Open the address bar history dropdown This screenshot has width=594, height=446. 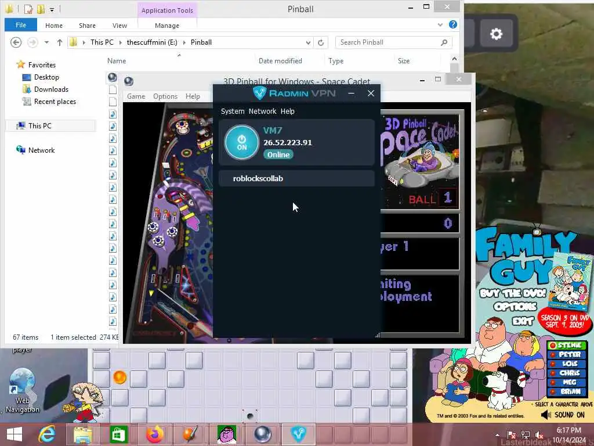point(308,42)
